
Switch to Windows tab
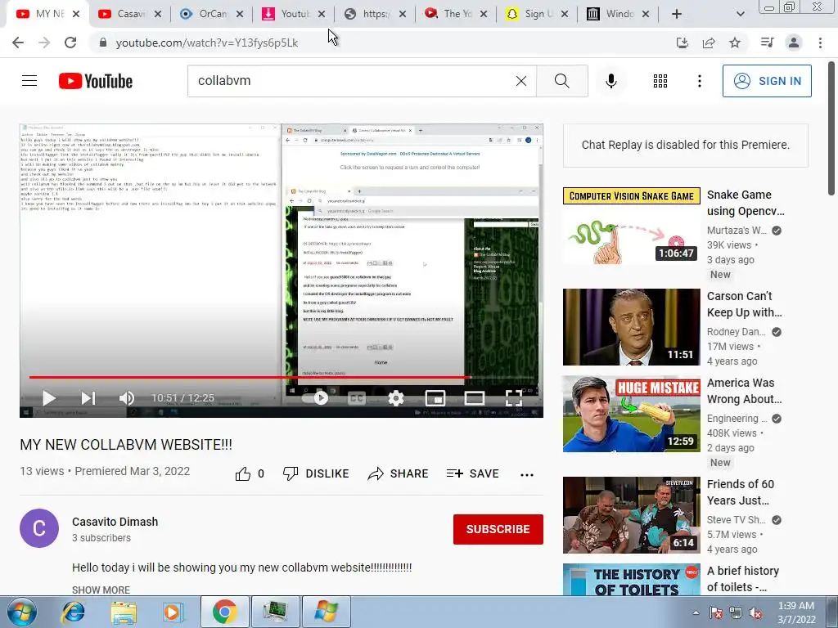coord(619,14)
